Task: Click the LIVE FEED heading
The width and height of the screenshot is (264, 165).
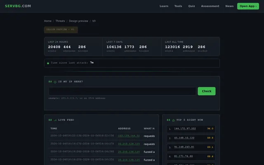Action: tap(66, 120)
